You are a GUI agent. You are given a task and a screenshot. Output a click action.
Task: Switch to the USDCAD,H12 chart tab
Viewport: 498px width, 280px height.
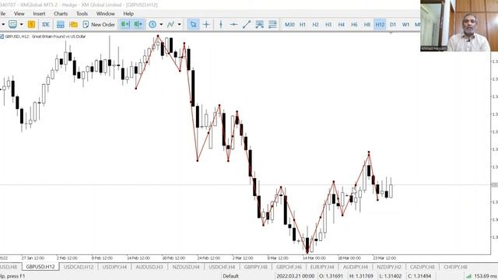click(79, 267)
